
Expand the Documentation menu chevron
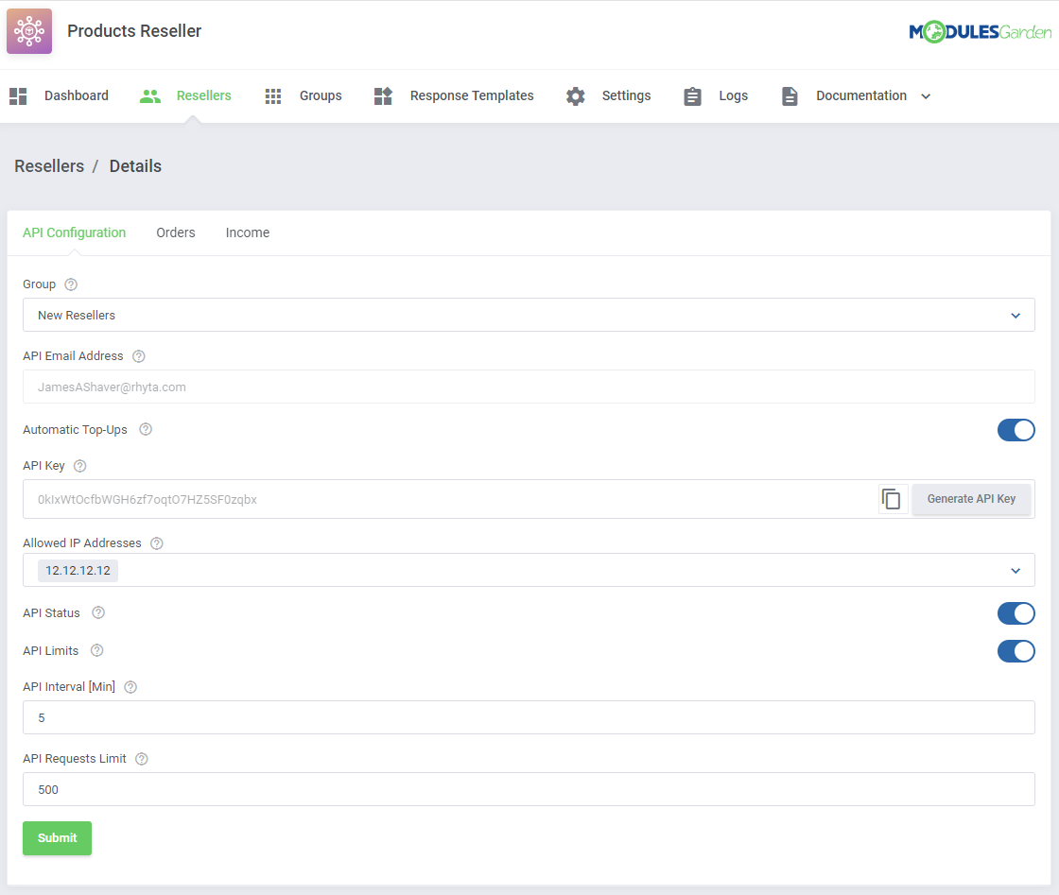(x=926, y=96)
